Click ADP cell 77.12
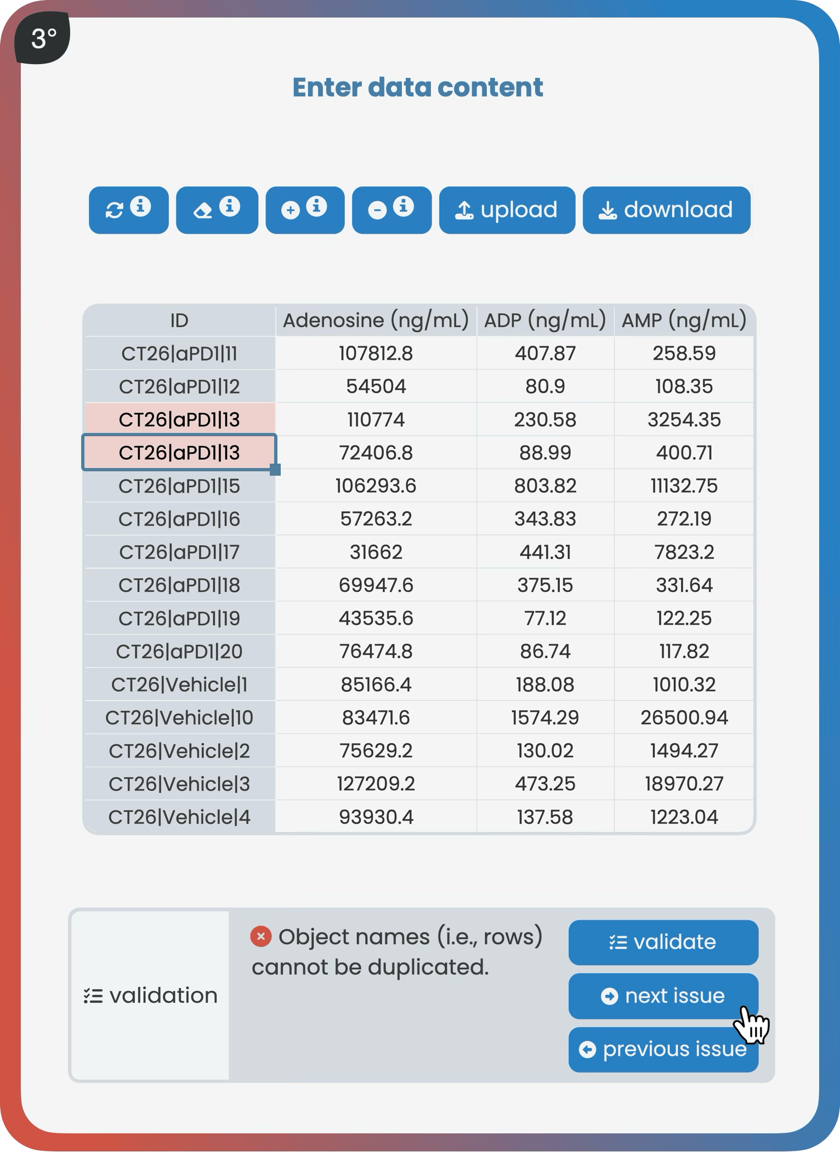Image resolution: width=840 pixels, height=1152 pixels. tap(546, 618)
